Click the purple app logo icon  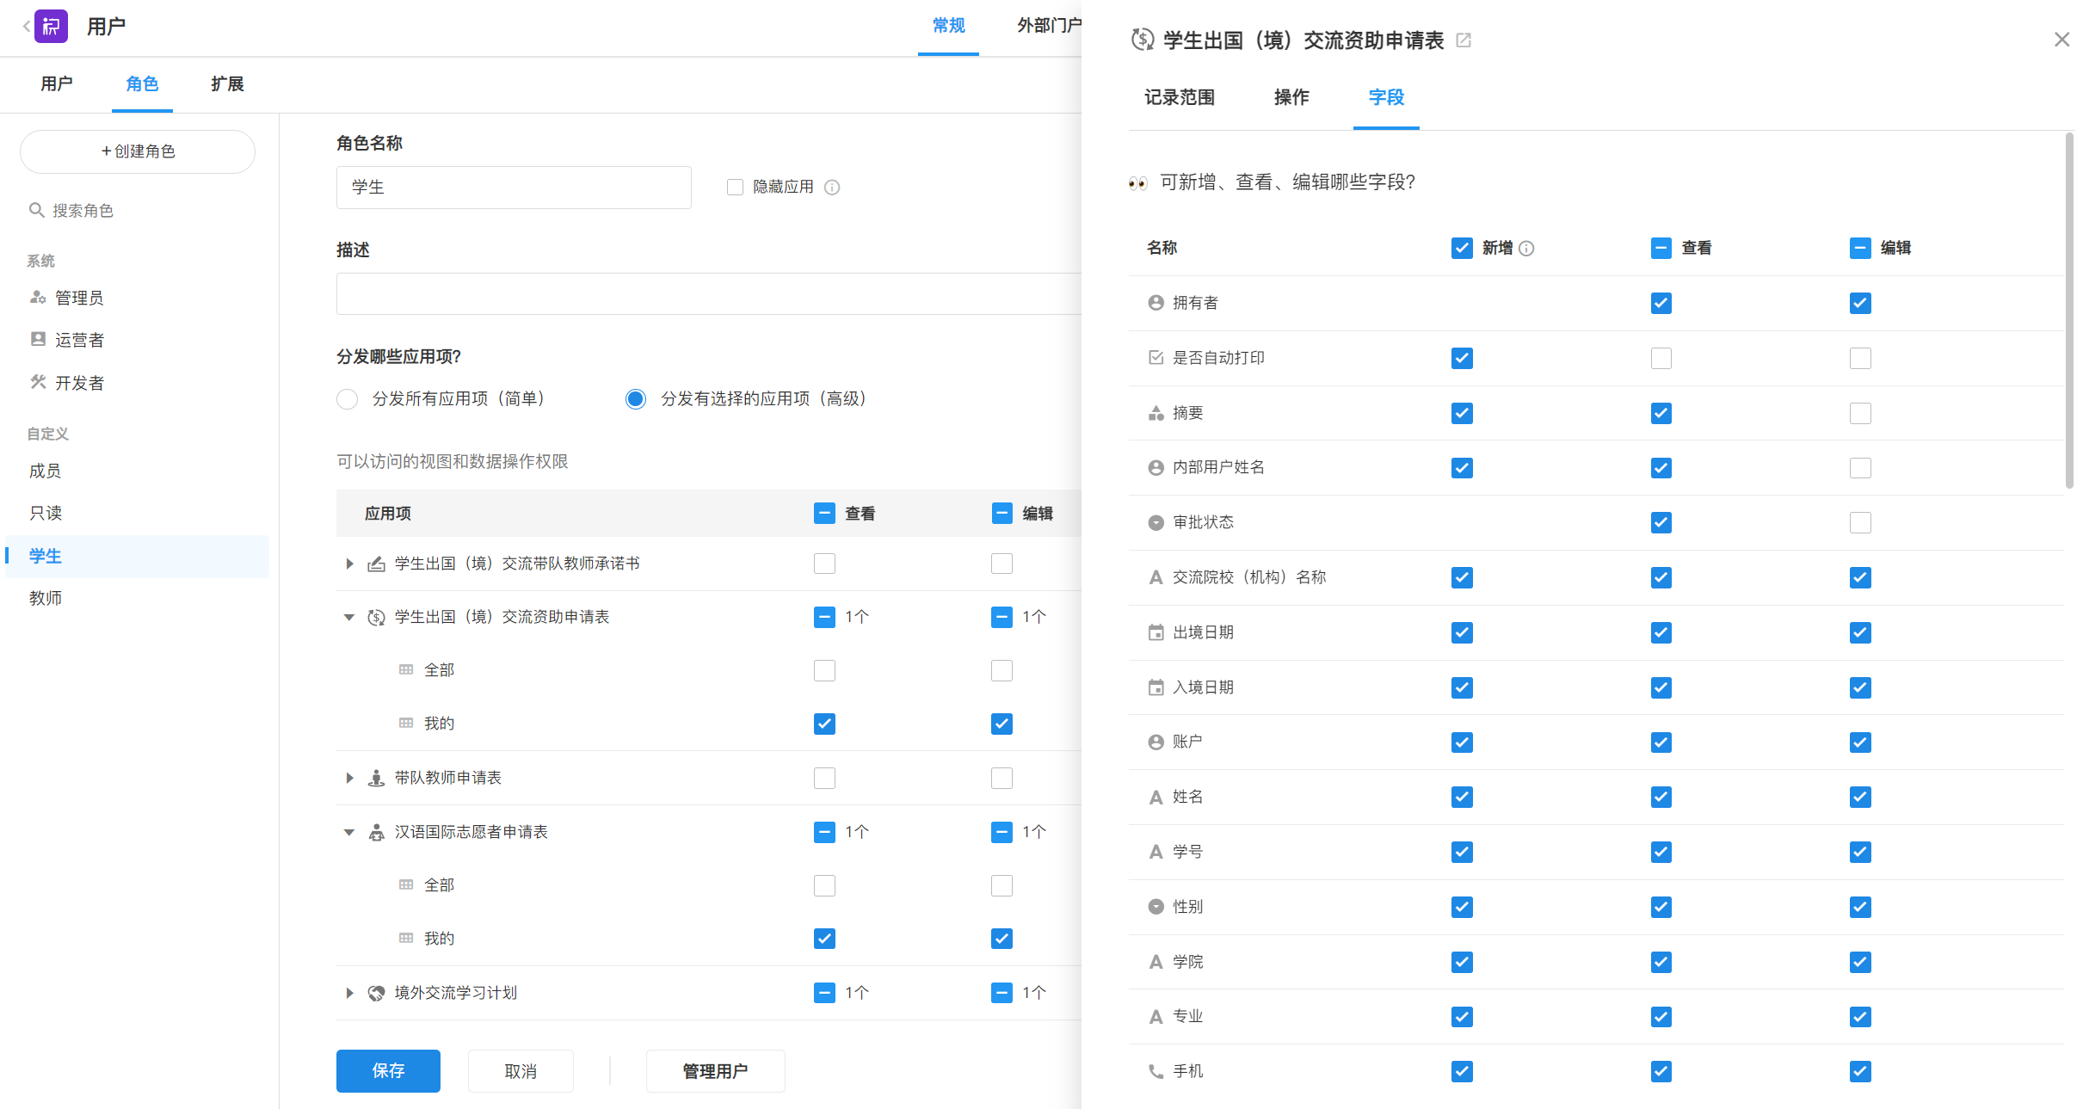click(51, 27)
